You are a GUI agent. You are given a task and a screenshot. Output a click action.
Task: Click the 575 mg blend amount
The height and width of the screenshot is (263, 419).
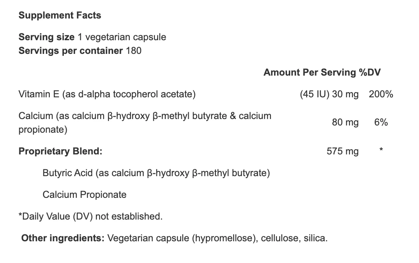tap(343, 151)
